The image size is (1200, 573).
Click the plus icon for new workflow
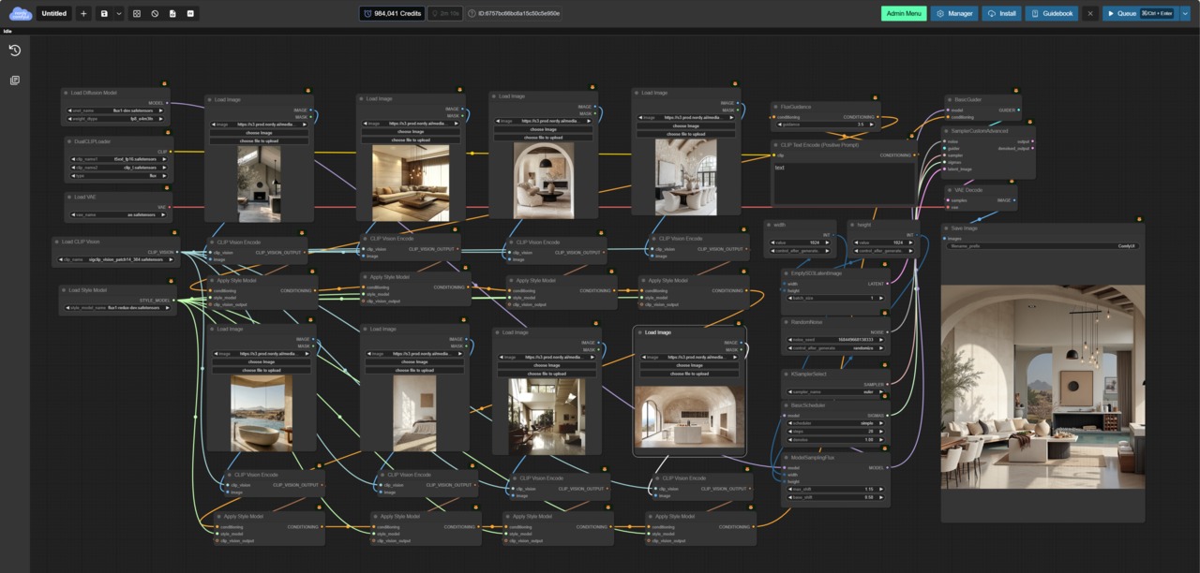pos(83,14)
